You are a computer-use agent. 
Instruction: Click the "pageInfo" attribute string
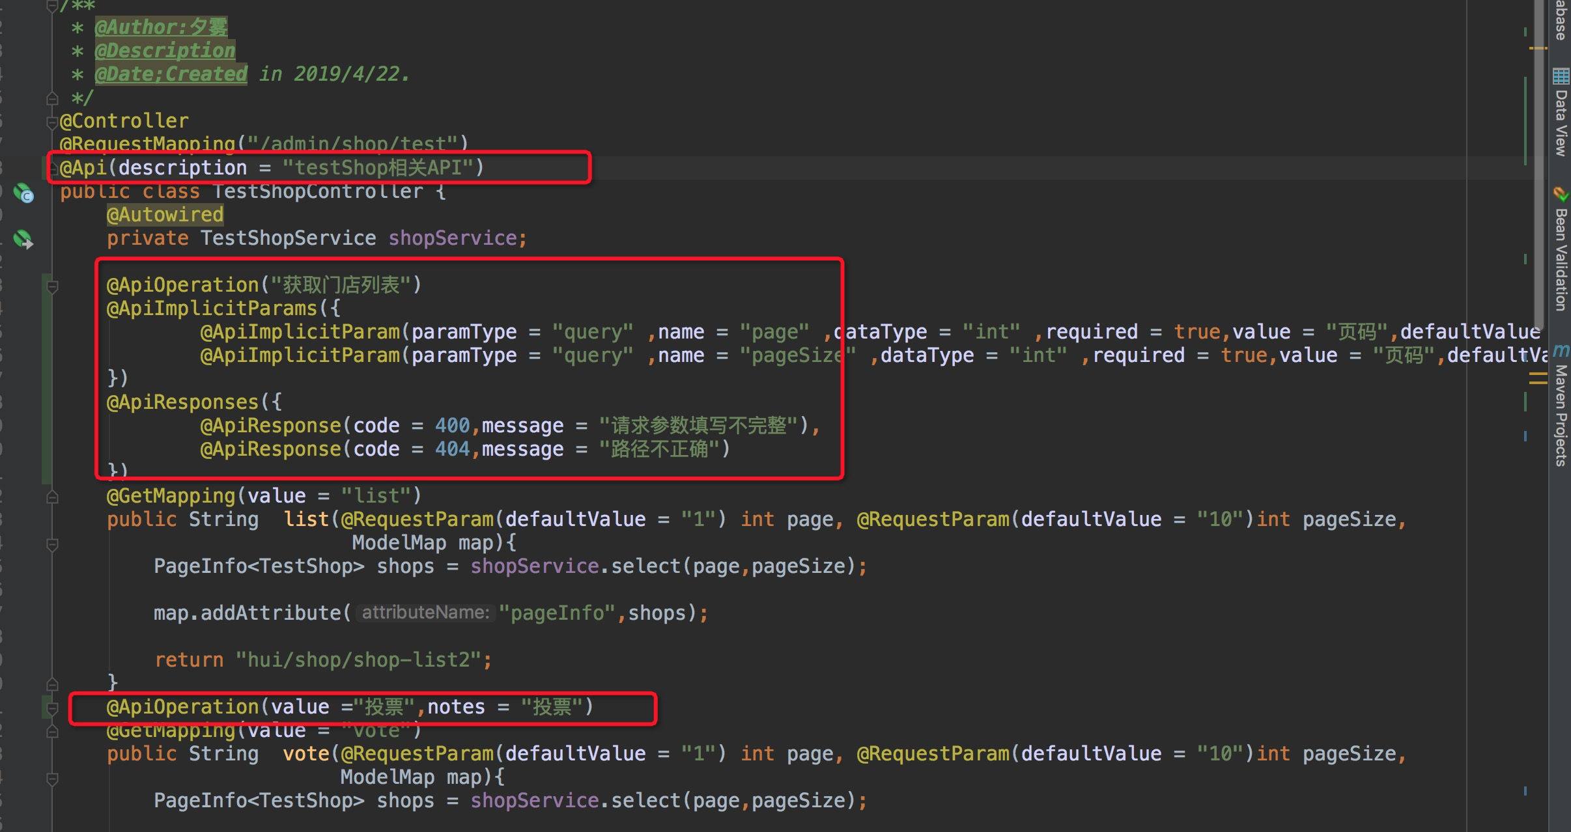click(557, 613)
